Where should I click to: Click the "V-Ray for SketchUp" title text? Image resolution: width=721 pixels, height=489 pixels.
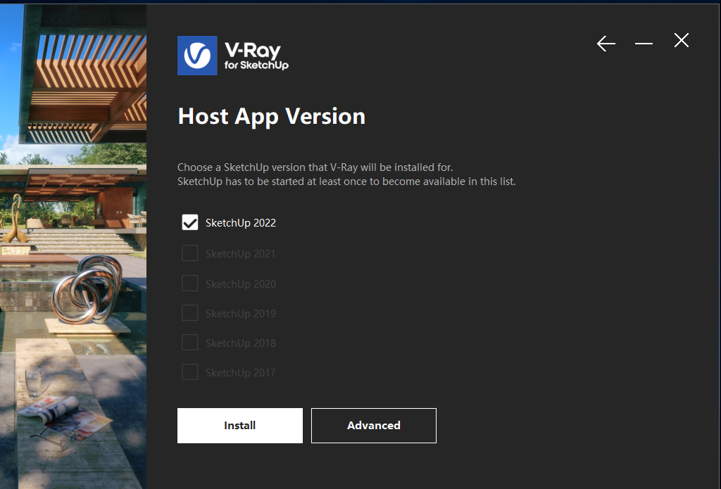pos(256,56)
